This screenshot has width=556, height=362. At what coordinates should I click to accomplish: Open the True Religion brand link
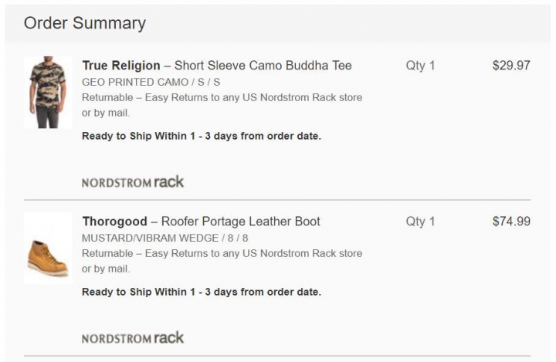point(121,66)
